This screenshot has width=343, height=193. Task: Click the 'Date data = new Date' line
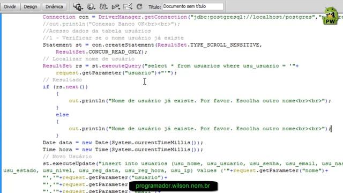pos(123,143)
